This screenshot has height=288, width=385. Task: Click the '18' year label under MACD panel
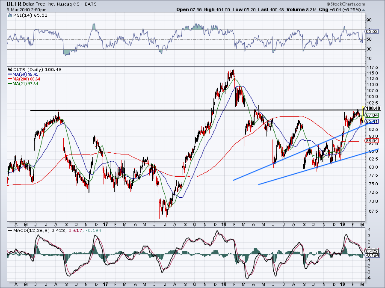(x=224, y=285)
